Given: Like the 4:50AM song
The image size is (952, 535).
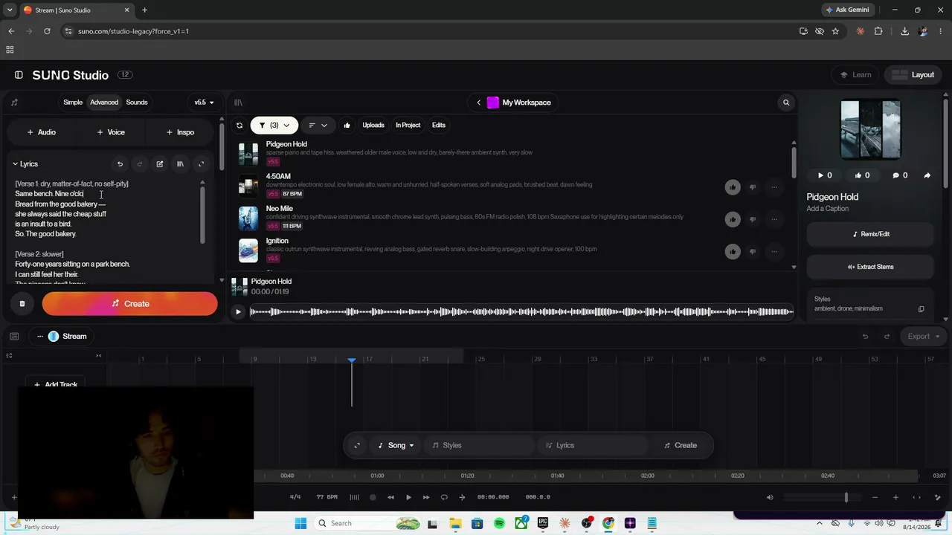Looking at the screenshot, I should 733,187.
